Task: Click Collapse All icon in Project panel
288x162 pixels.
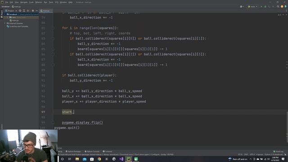Action: click(x=28, y=11)
